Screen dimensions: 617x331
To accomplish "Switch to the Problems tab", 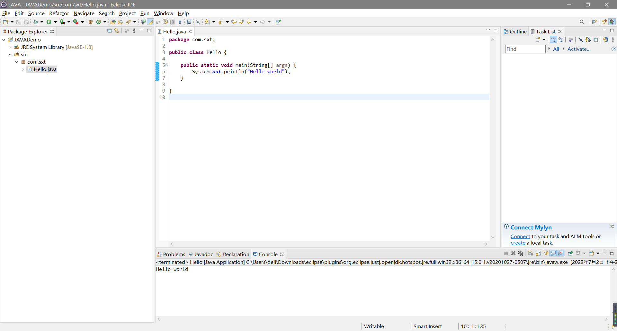I will click(x=171, y=254).
